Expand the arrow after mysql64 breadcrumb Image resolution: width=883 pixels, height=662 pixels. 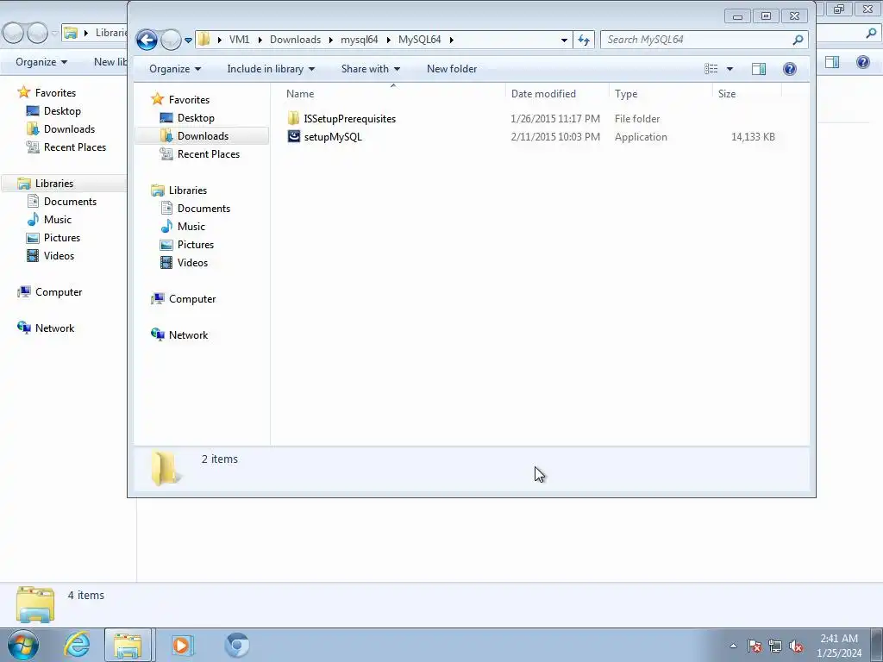tap(389, 40)
